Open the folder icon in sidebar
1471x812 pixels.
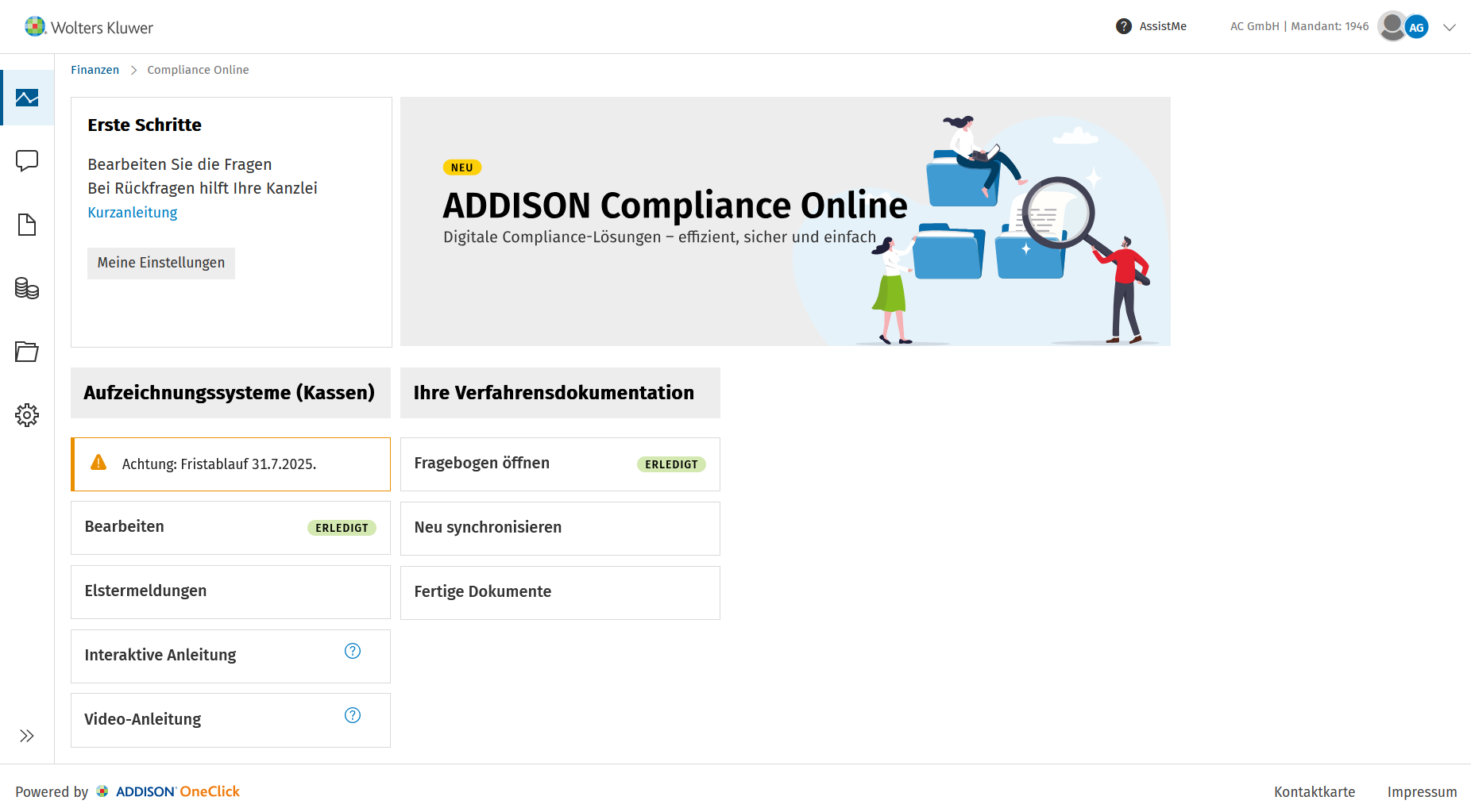click(x=27, y=352)
